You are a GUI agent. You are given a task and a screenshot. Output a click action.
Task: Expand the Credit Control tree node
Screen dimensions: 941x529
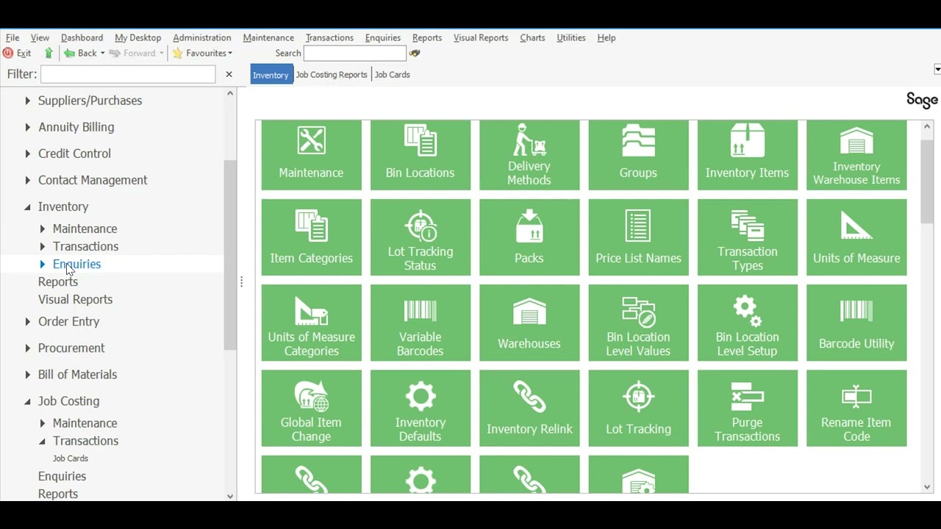(x=27, y=154)
